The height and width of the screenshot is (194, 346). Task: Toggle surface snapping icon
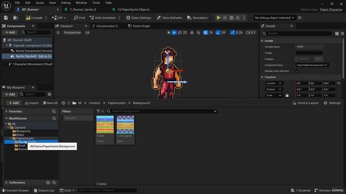pos(198,32)
